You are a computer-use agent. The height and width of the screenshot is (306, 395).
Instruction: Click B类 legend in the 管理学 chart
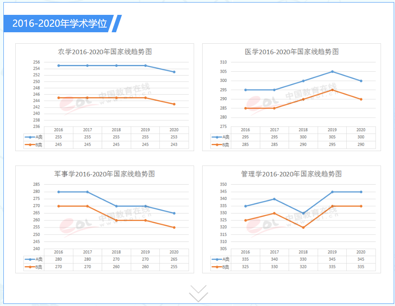(221, 267)
